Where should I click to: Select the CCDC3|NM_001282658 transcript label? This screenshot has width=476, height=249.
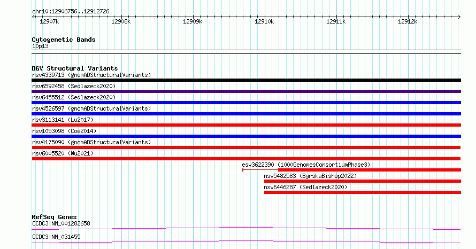(x=61, y=224)
